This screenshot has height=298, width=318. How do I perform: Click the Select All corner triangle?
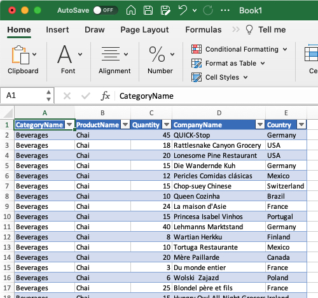click(x=8, y=113)
